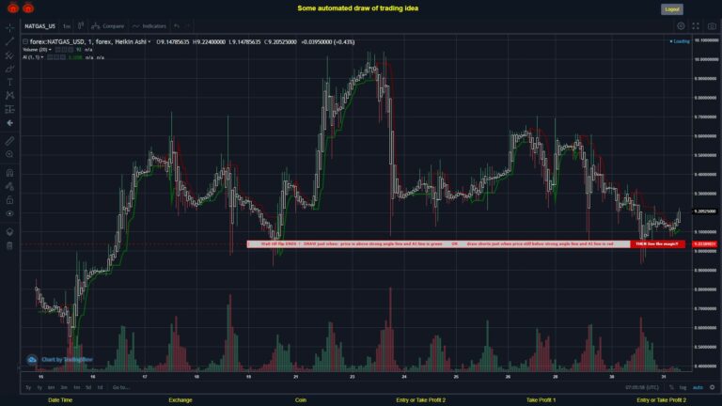Click the Logout button
The width and height of the screenshot is (722, 406).
point(672,9)
